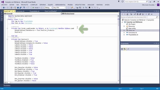The width and height of the screenshot is (160, 90).
Task: Save the current file with the floppy icon
Action: click(18, 8)
